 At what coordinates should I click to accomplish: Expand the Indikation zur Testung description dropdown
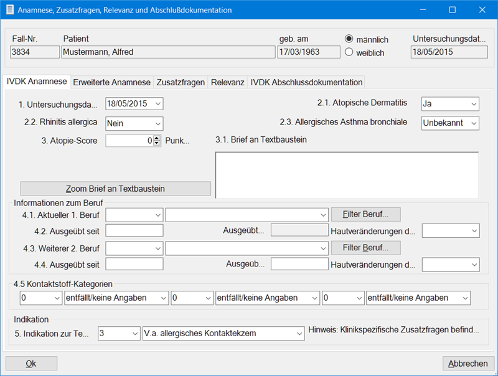(x=296, y=334)
